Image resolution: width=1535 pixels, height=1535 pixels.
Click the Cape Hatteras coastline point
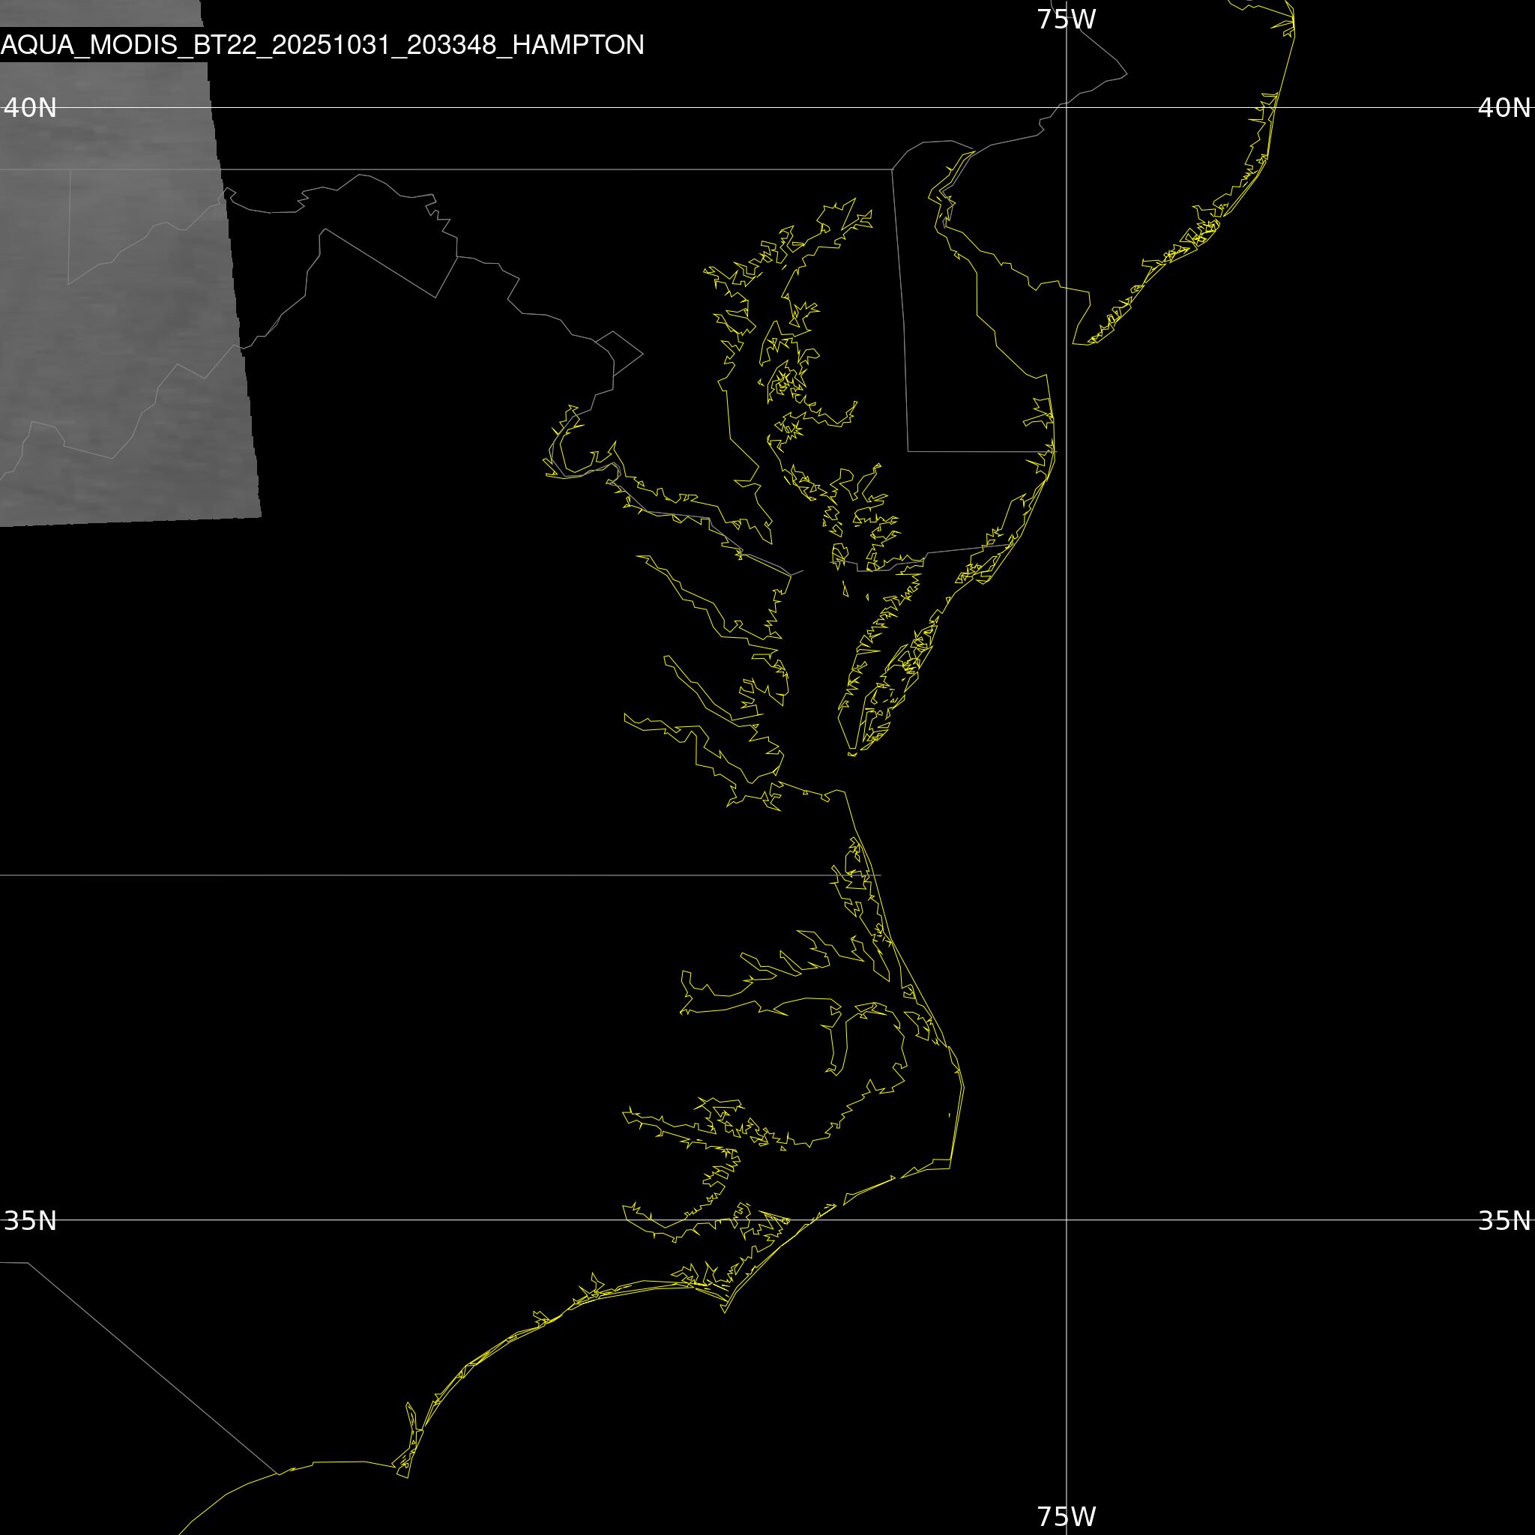(950, 1168)
